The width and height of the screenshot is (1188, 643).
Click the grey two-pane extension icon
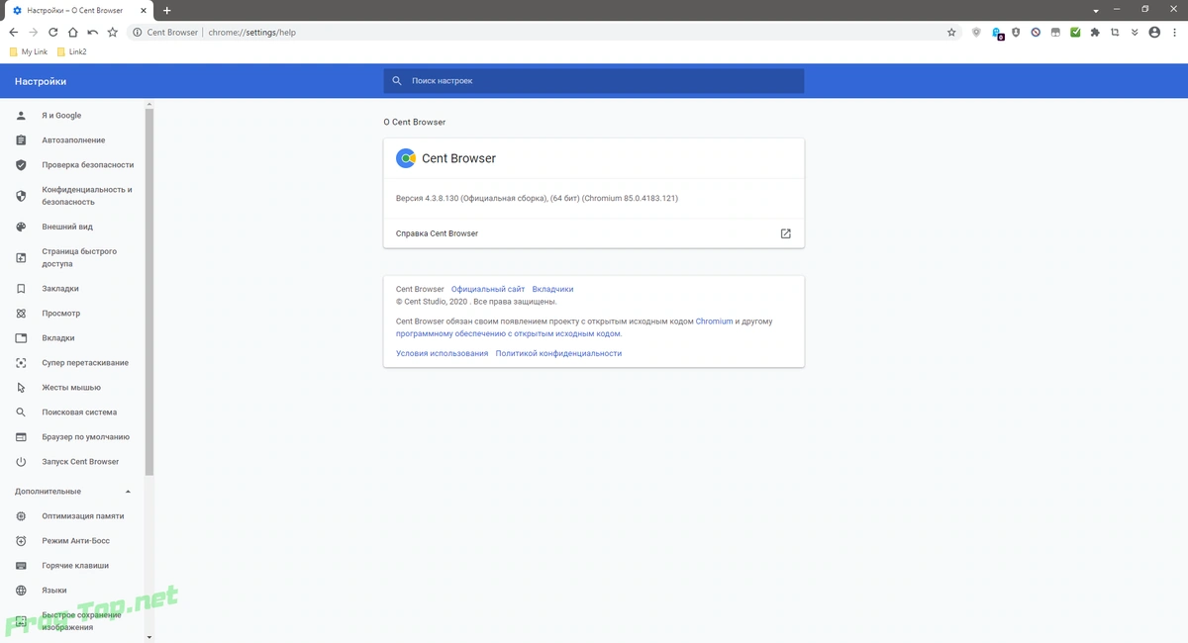(x=1055, y=32)
